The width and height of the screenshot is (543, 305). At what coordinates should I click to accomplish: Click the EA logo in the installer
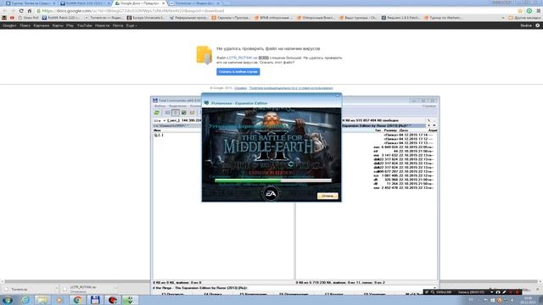(x=271, y=194)
